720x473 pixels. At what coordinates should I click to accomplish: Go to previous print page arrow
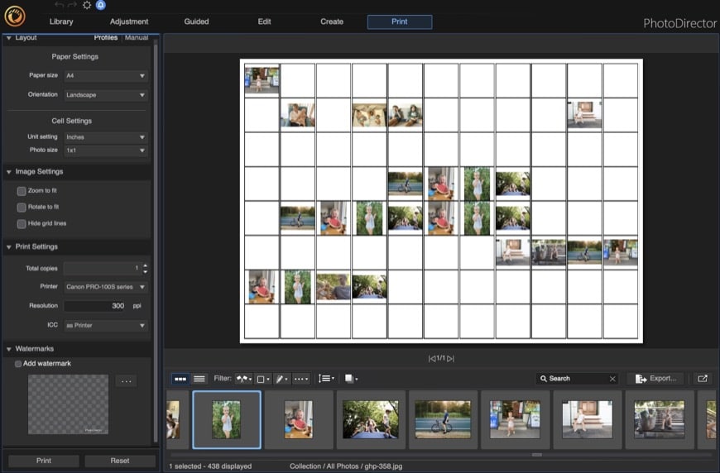point(432,358)
